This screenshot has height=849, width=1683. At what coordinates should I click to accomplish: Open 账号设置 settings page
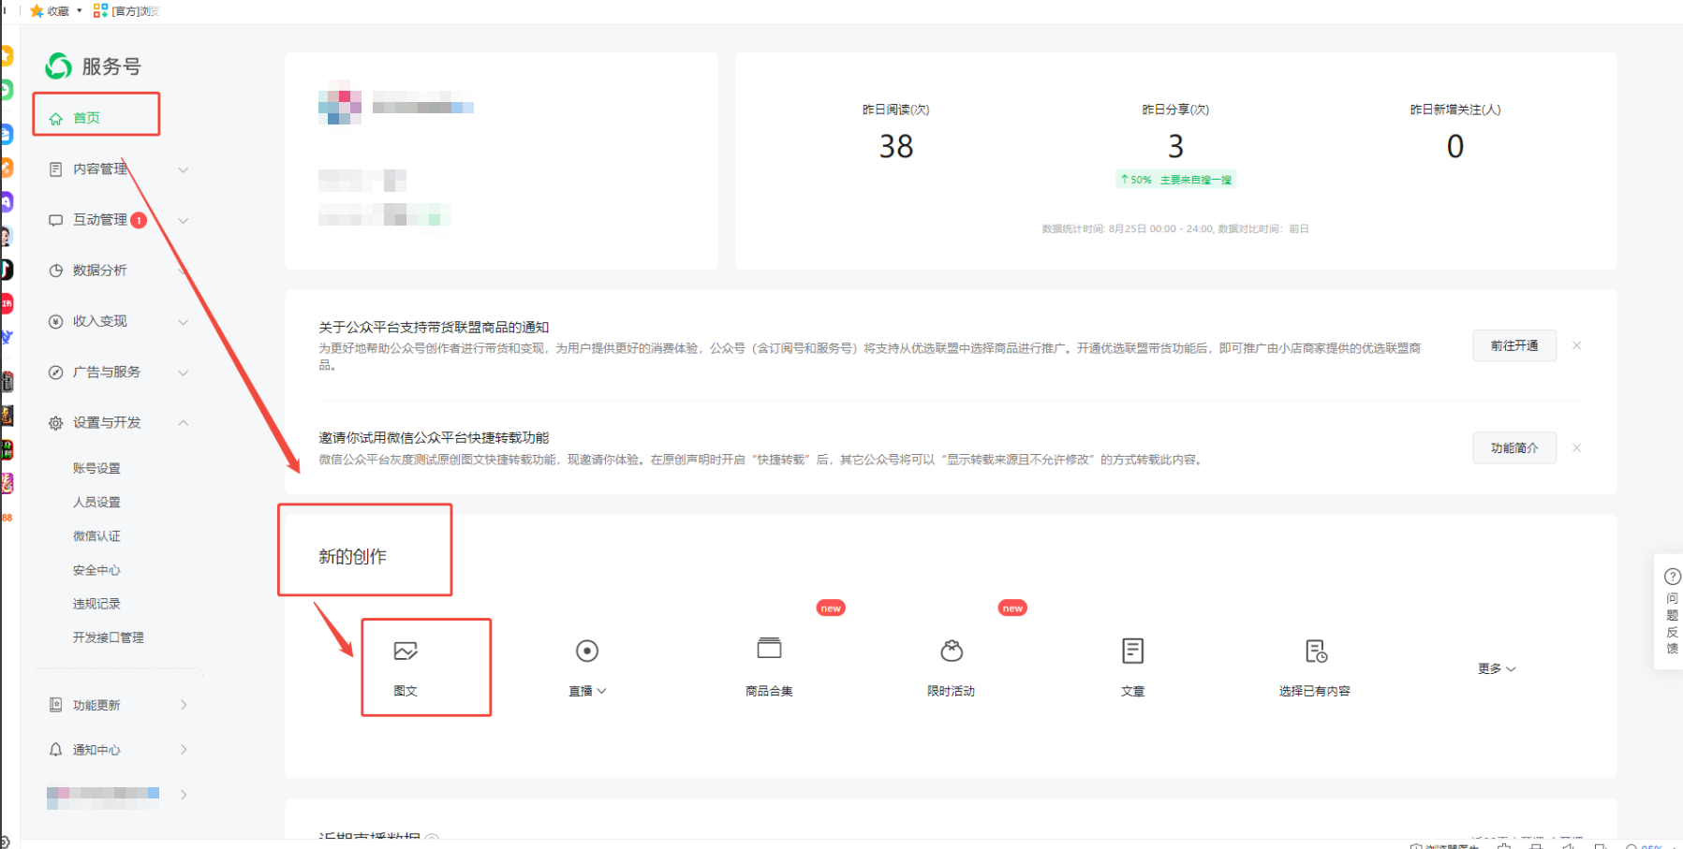coord(96,467)
